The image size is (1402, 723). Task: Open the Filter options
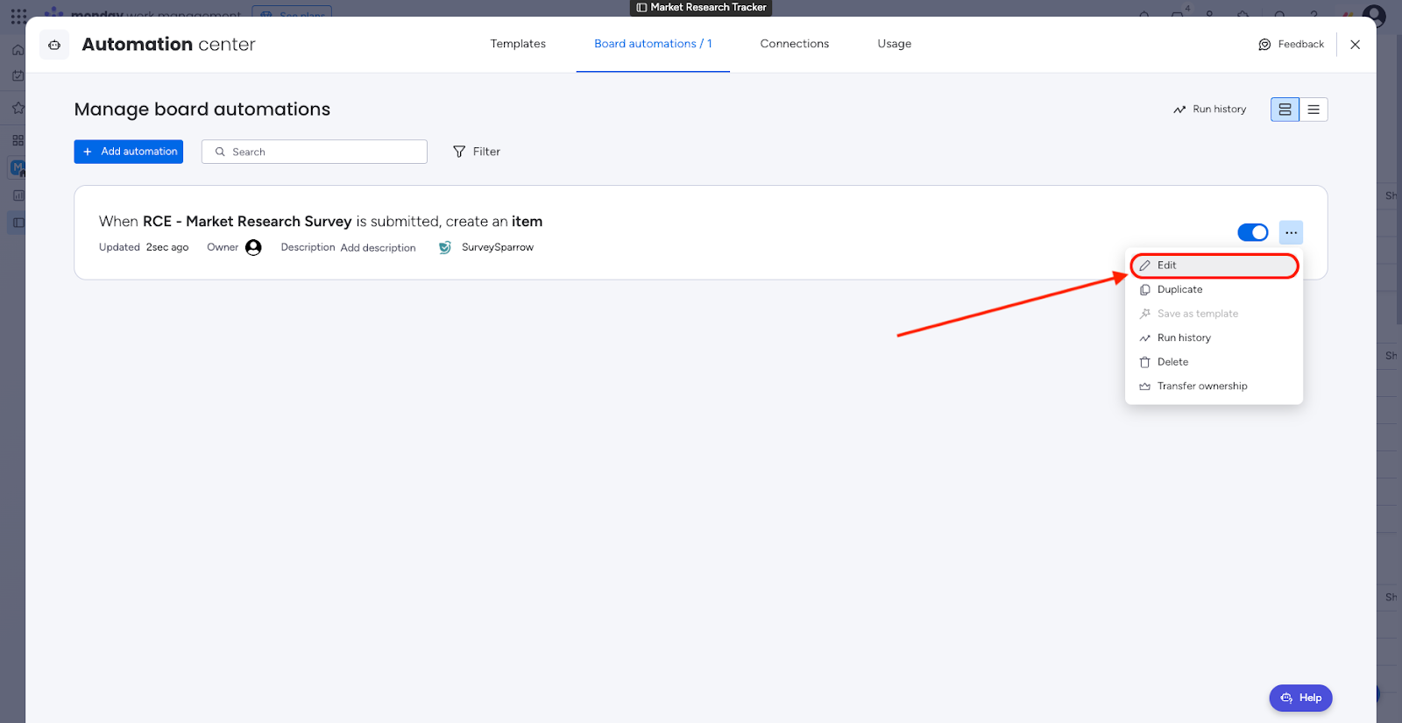477,152
